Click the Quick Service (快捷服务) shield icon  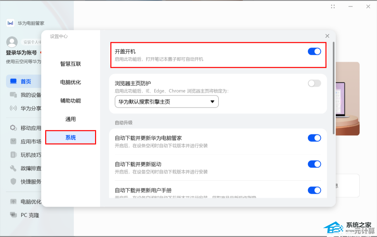coord(13,181)
